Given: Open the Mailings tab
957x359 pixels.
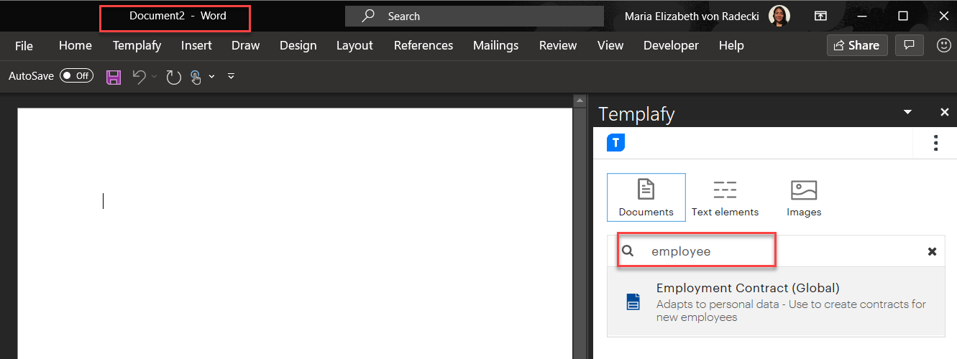Looking at the screenshot, I should tap(495, 45).
